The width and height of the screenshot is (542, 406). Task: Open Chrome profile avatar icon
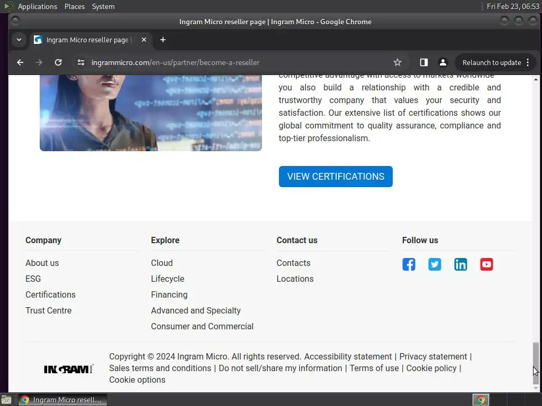[443, 62]
